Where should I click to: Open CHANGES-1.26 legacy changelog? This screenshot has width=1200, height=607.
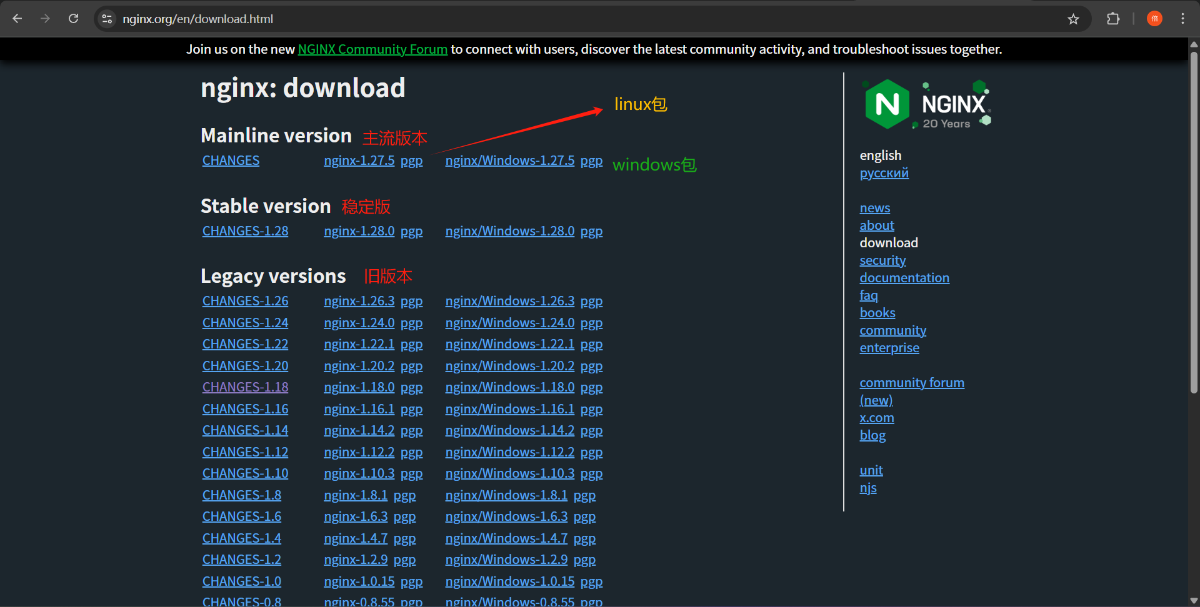(x=246, y=301)
